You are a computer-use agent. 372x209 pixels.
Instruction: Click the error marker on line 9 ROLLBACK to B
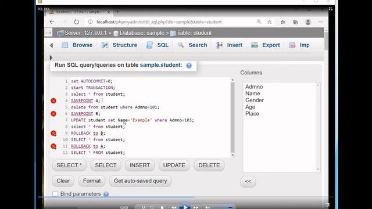pyautogui.click(x=53, y=133)
